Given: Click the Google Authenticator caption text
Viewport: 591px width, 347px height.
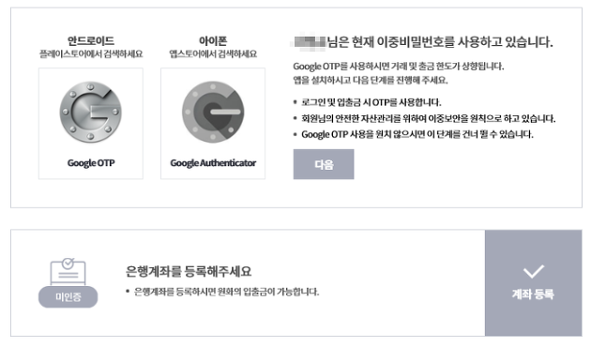Looking at the screenshot, I should click(213, 163).
